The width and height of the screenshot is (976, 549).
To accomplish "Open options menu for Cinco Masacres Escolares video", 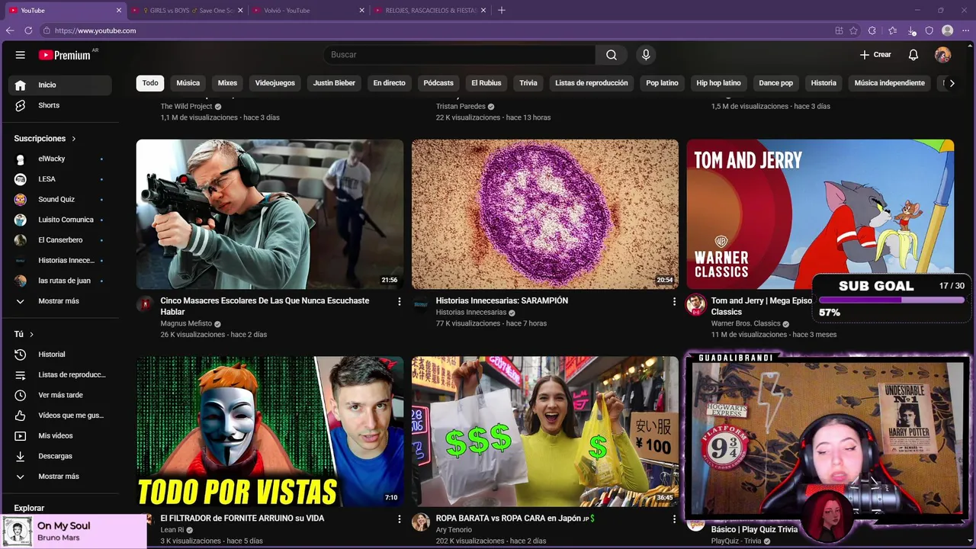I will 399,302.
